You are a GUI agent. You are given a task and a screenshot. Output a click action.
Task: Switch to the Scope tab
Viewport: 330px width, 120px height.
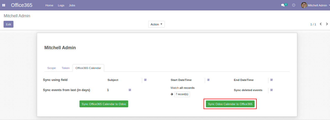pos(52,68)
